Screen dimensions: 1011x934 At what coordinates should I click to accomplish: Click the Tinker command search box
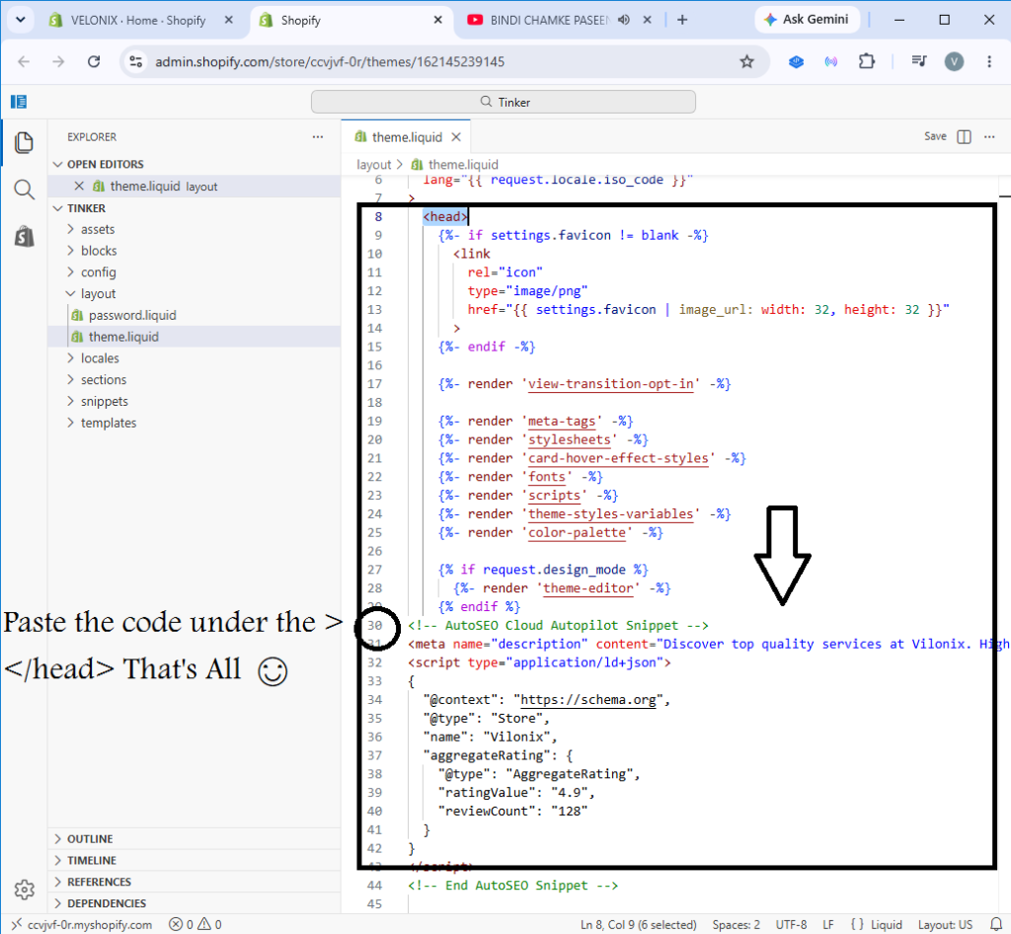[x=503, y=102]
